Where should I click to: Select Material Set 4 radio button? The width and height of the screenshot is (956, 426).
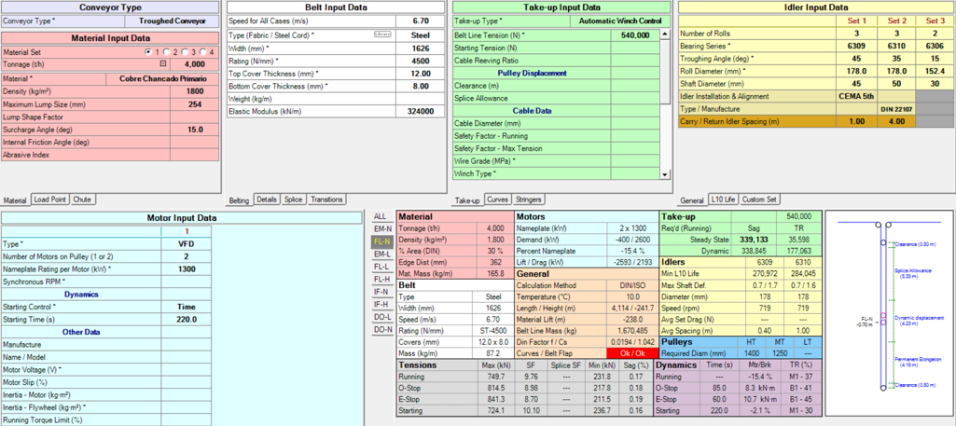tap(205, 52)
